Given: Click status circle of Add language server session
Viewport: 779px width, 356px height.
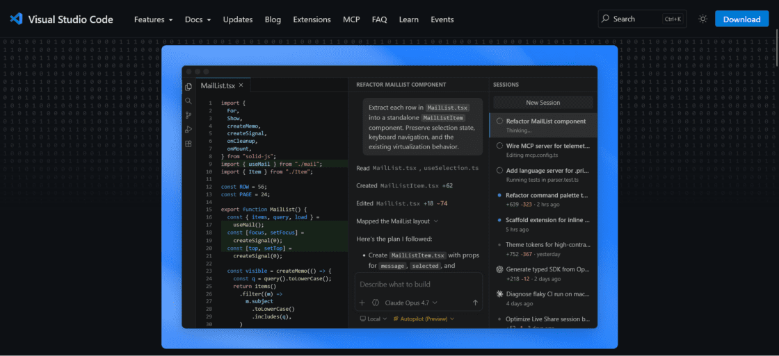Looking at the screenshot, I should [499, 170].
